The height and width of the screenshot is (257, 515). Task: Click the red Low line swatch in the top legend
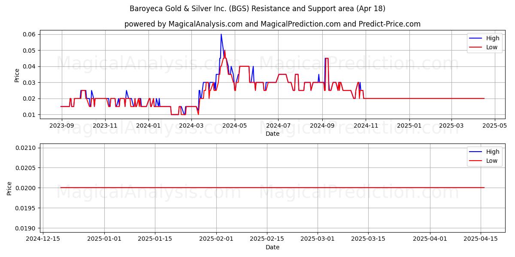(x=476, y=48)
